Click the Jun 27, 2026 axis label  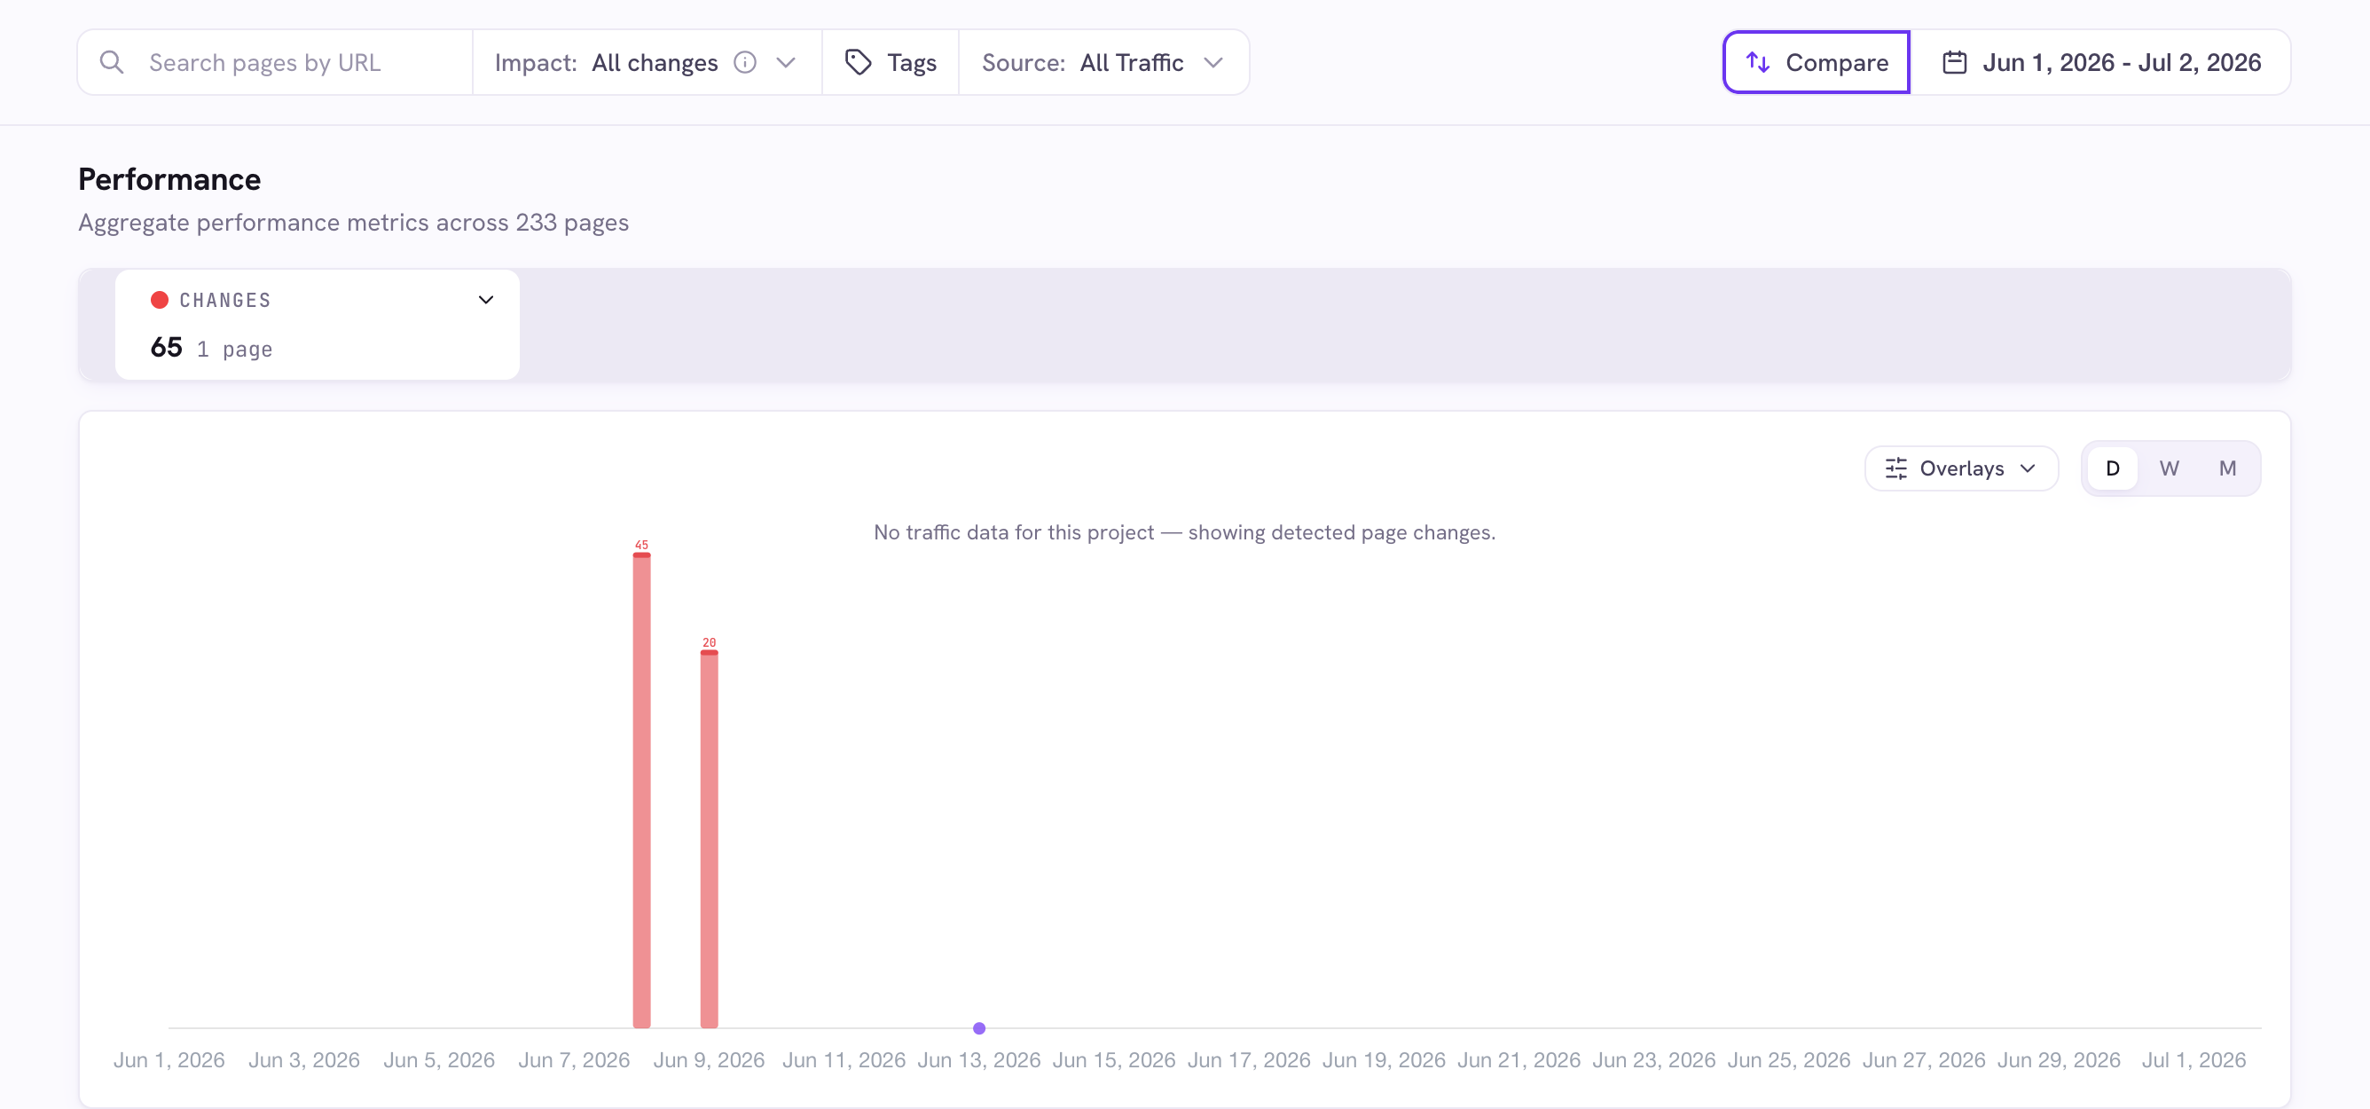coord(1924,1060)
